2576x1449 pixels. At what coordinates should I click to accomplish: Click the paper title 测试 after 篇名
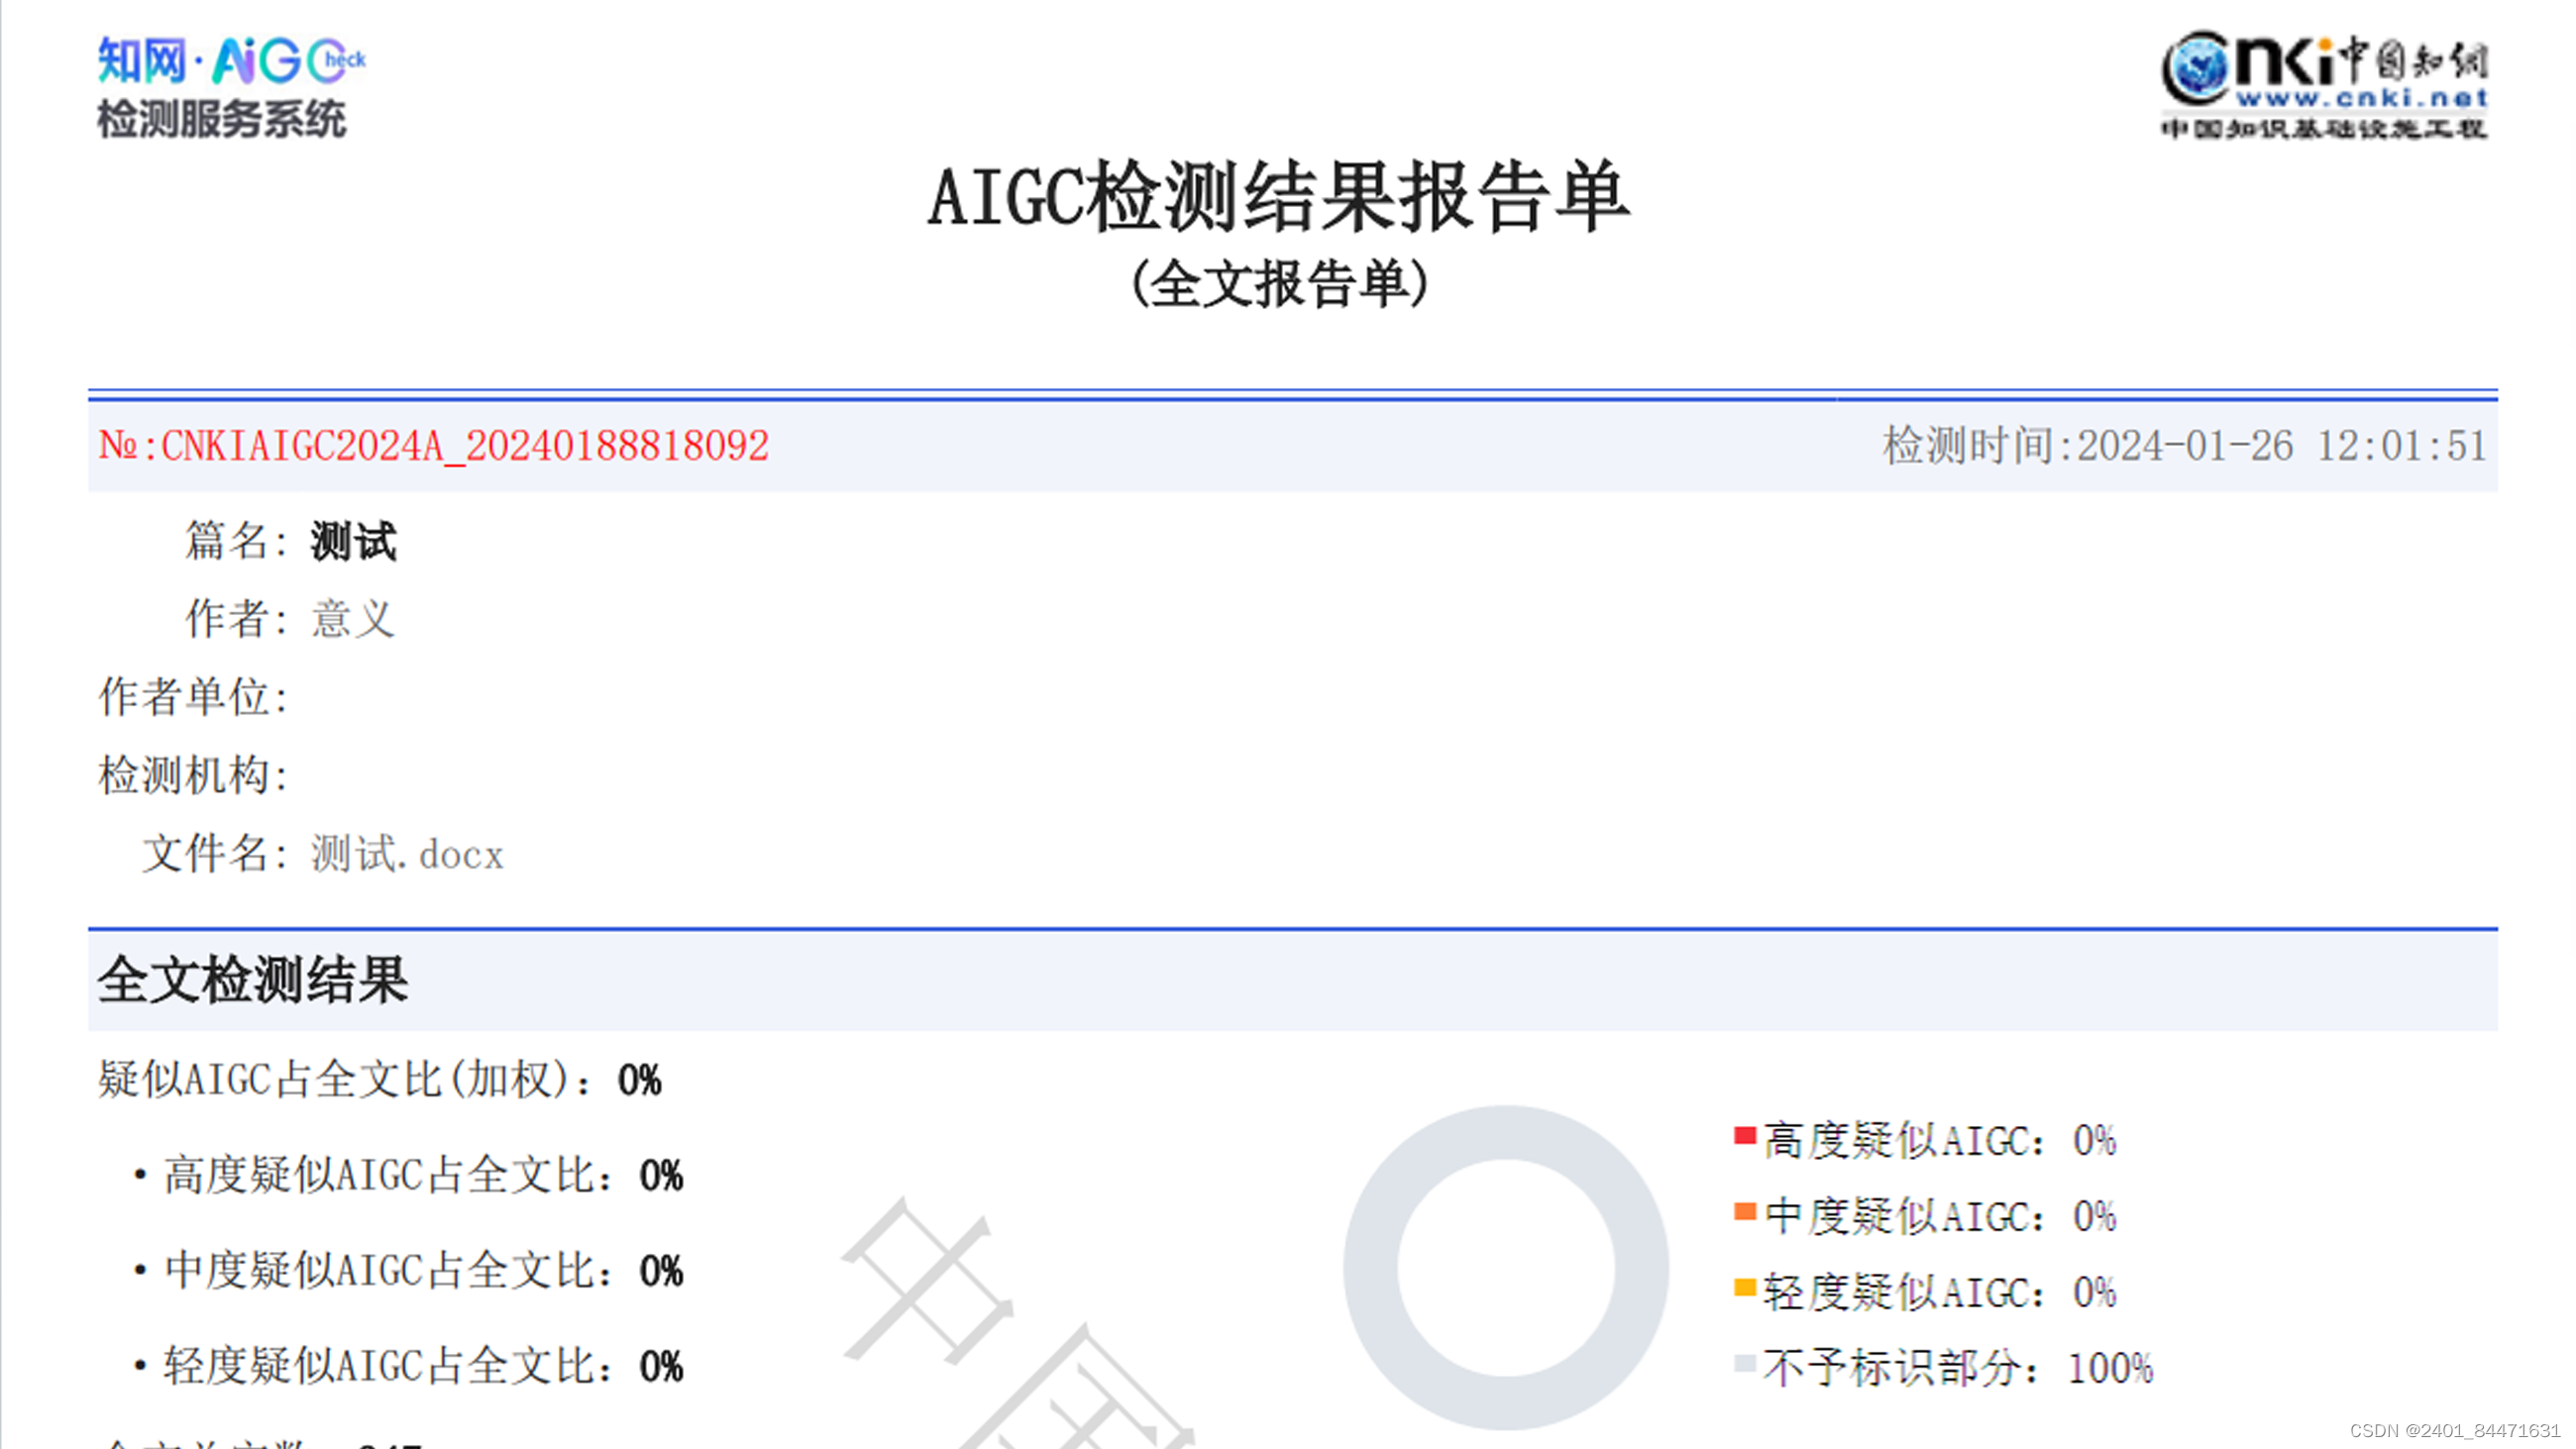[353, 542]
